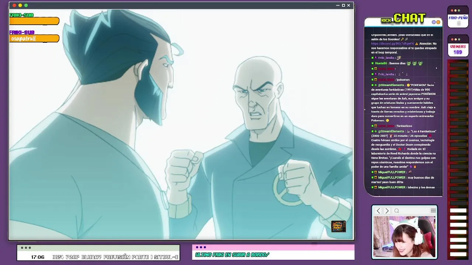Click the "!fantasticos" chat command message

(404, 126)
